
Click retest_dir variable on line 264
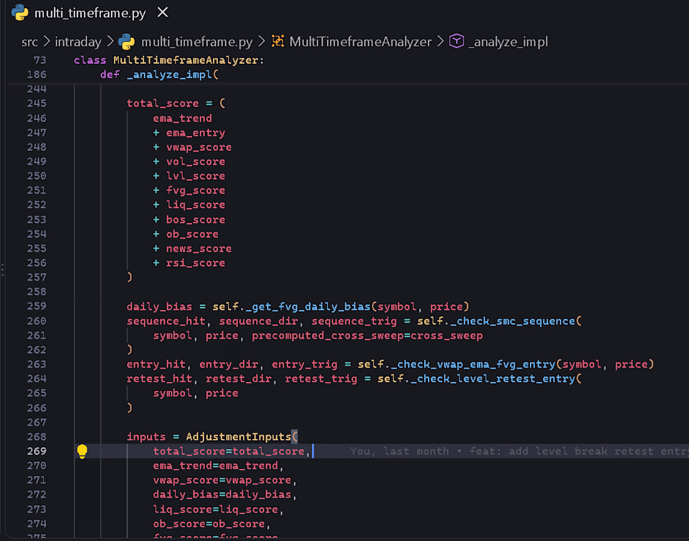(x=239, y=379)
